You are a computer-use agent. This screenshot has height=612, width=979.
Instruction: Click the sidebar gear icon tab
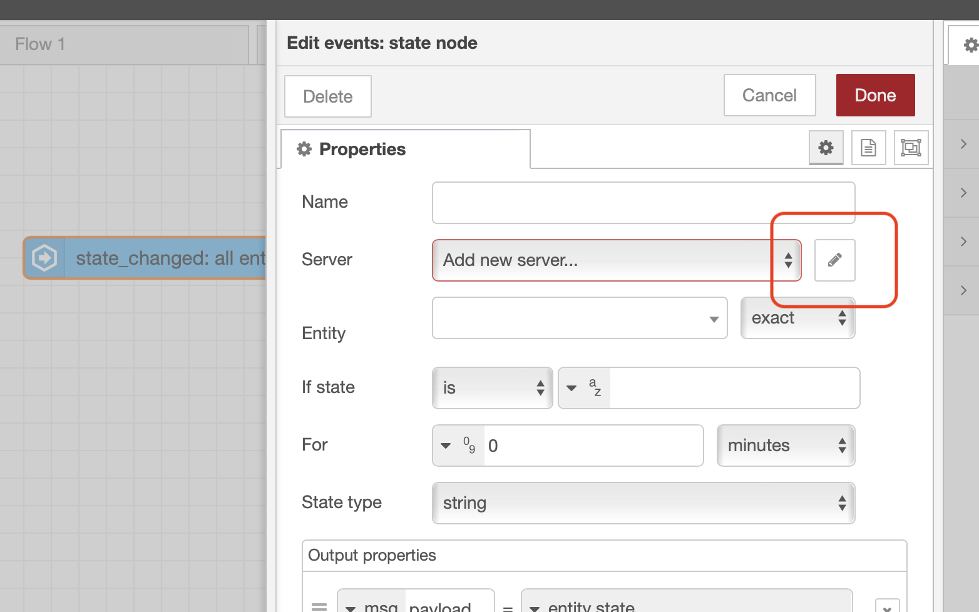pyautogui.click(x=970, y=45)
